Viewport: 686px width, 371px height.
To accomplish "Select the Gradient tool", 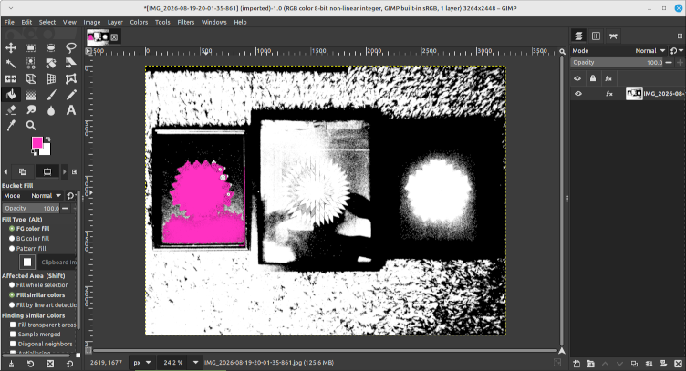I will tap(31, 95).
